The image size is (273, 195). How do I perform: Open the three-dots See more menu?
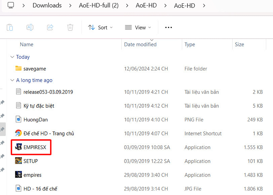(169, 27)
